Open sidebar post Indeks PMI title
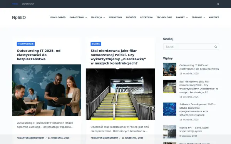 (x=194, y=129)
